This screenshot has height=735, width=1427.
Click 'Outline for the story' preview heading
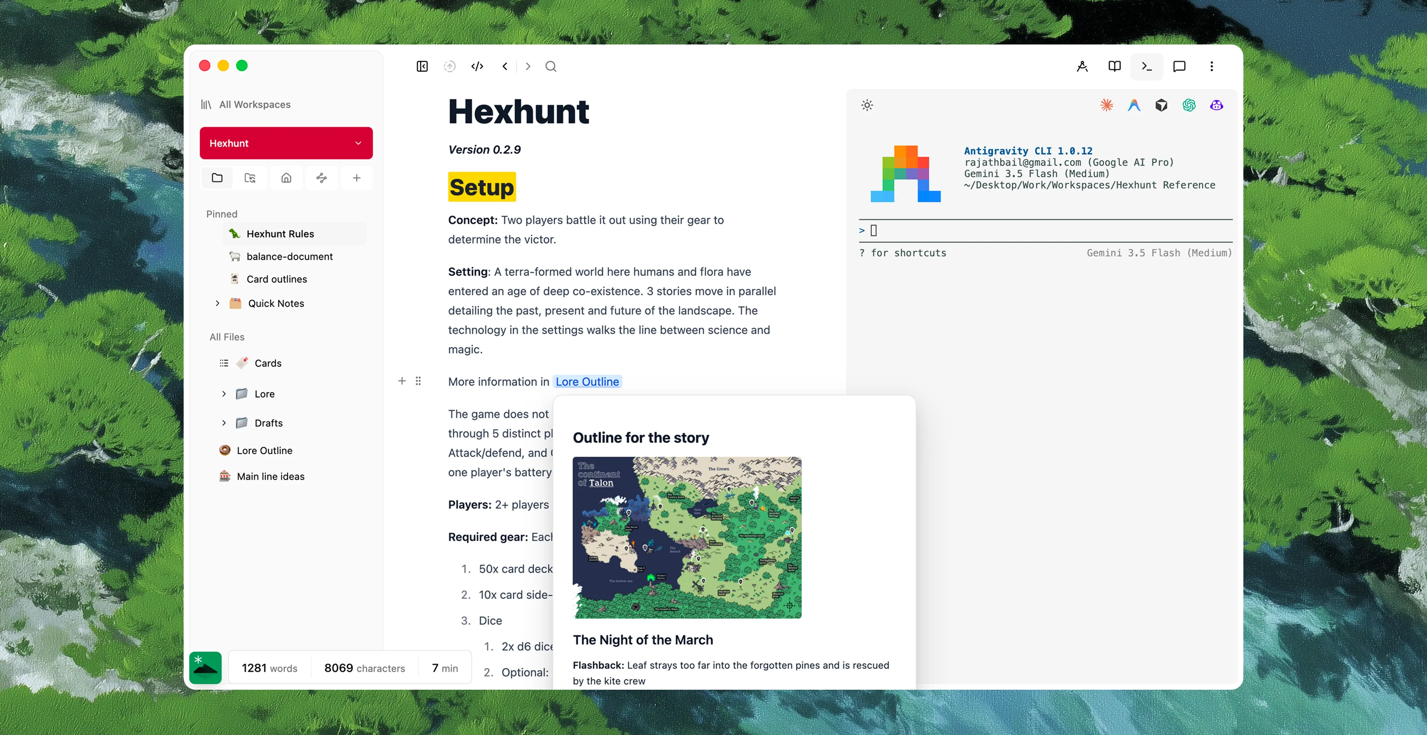[x=641, y=437]
